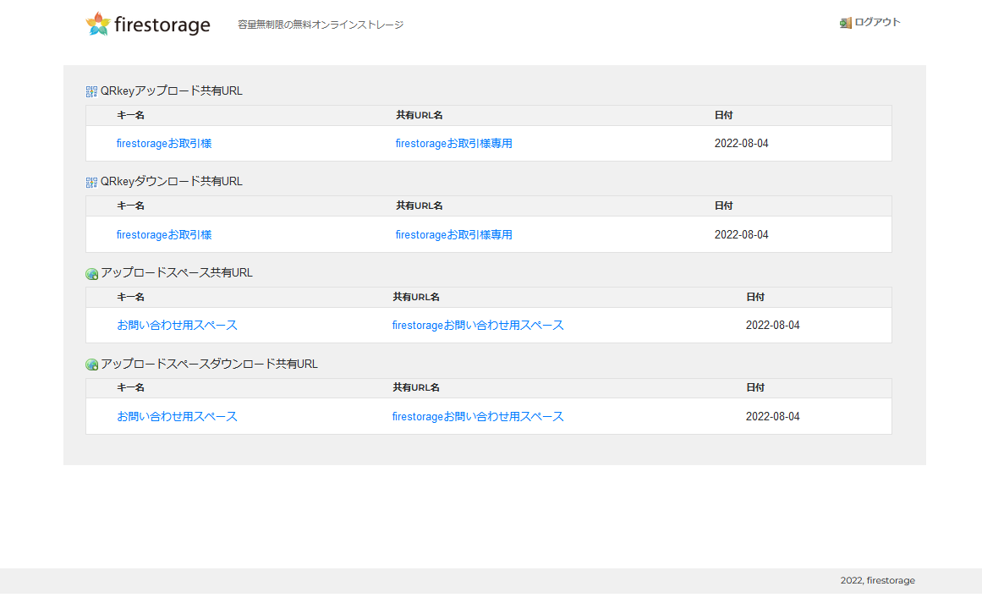Click the 容量無制限の無料オンラインストレージ tagline
982x614 pixels.
(x=321, y=25)
